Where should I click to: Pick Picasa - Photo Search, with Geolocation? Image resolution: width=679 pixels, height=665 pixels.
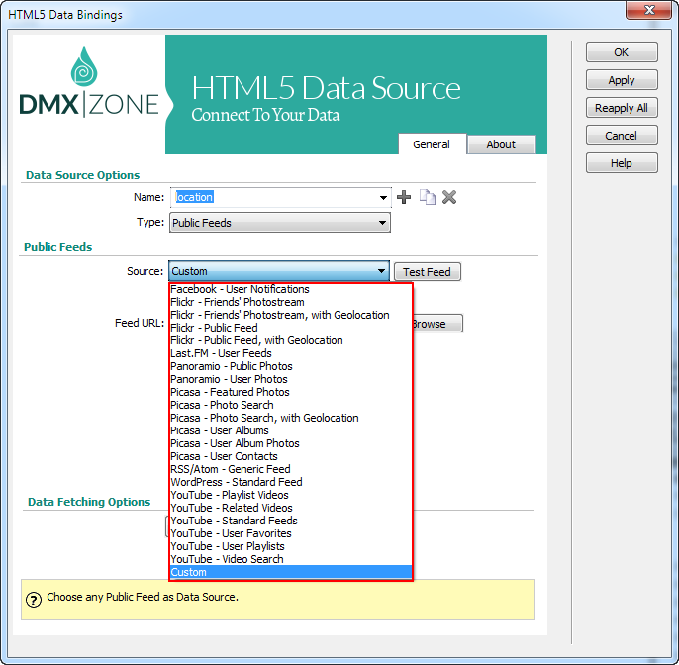pyautogui.click(x=291, y=418)
